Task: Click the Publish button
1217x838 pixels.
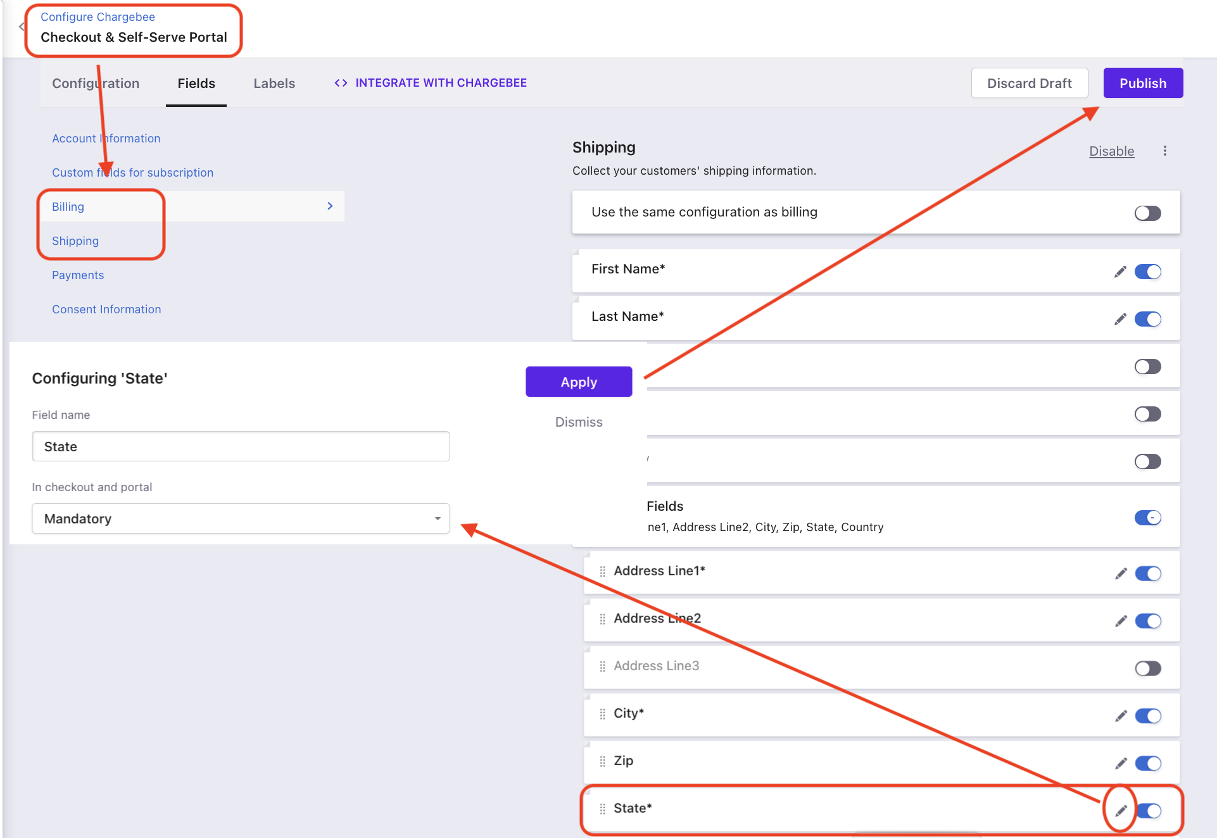Action: tap(1143, 83)
